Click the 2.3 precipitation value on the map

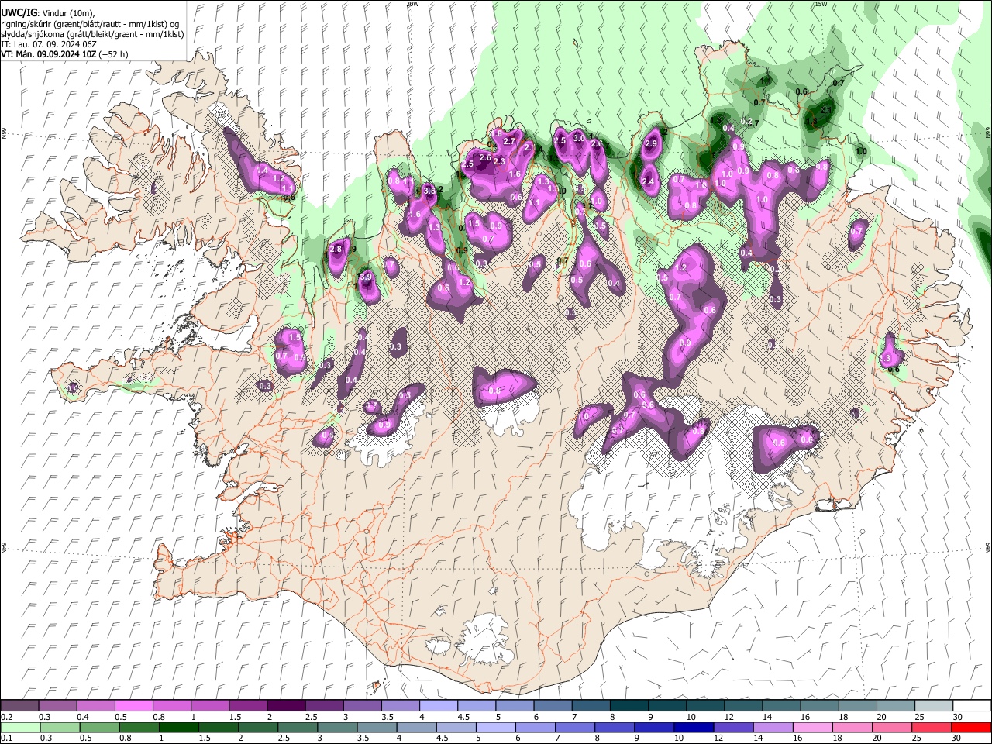tap(499, 161)
